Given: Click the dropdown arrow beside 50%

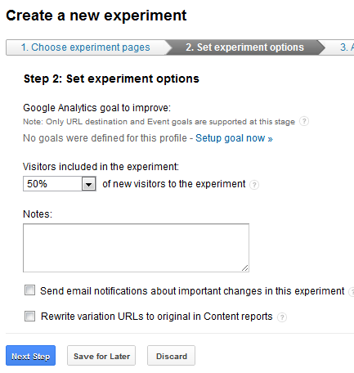Looking at the screenshot, I should (x=88, y=184).
